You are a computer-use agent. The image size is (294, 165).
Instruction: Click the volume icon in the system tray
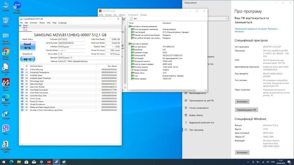pyautogui.click(x=268, y=162)
